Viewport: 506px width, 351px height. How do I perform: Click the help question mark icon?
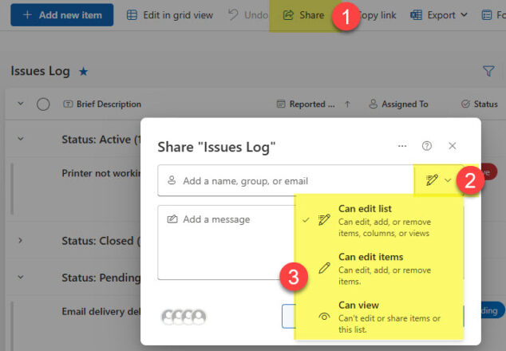coord(427,146)
